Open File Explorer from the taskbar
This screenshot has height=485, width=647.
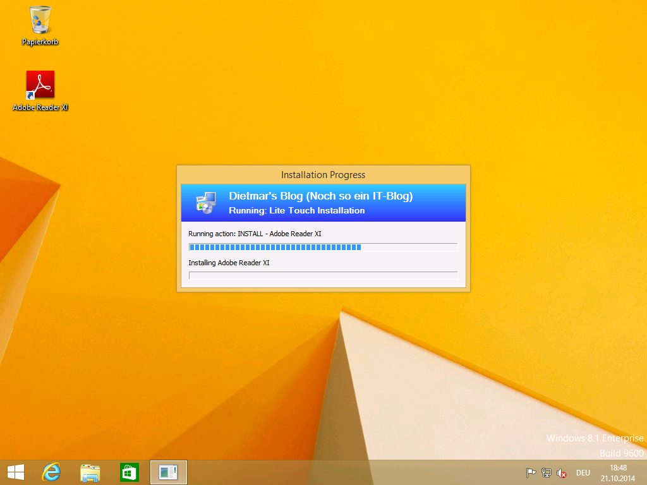[x=90, y=472]
